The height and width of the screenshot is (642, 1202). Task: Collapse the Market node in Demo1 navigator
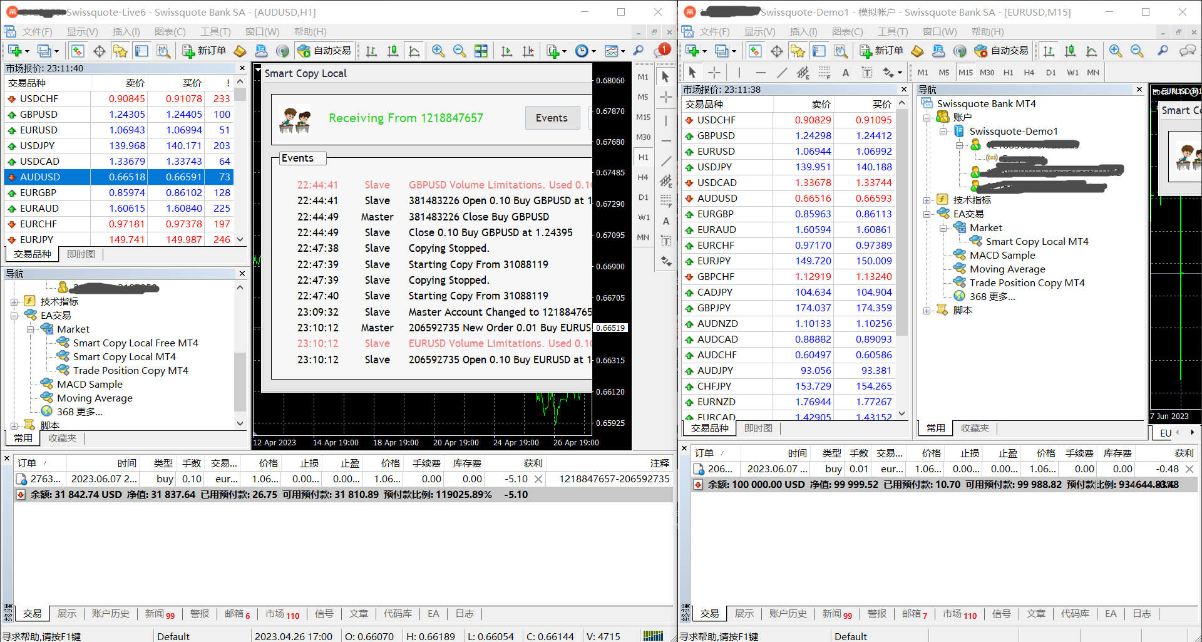943,228
